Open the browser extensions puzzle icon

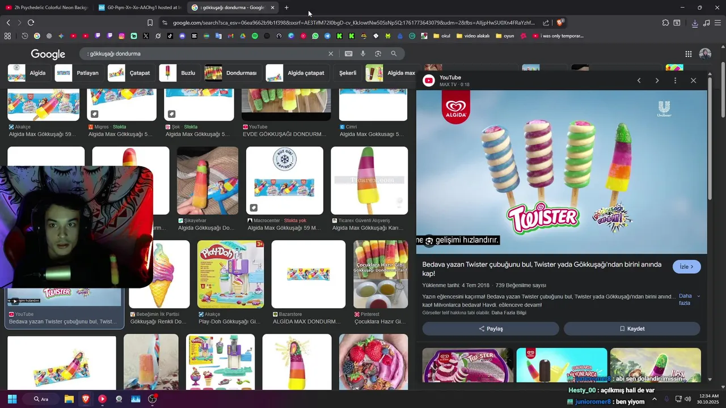(x=665, y=23)
